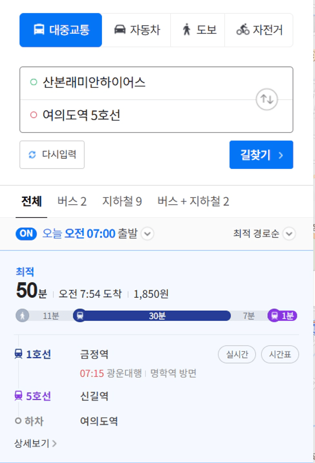Switch to 자동차 car directions
Screen dimensions: 315x463
[136, 30]
